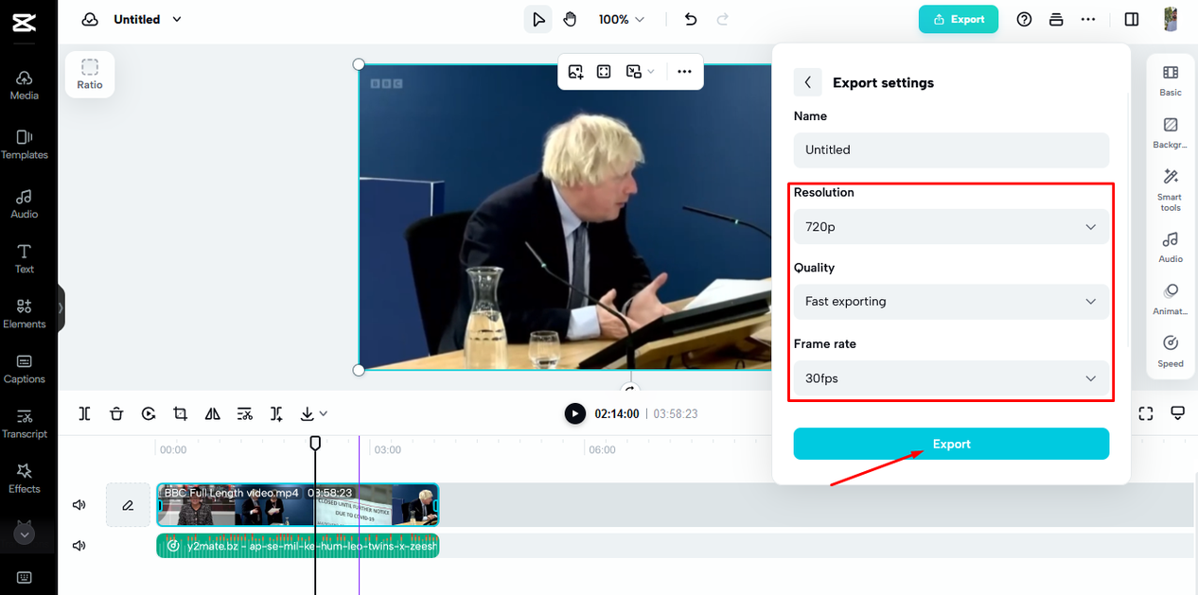Open the dropdown arrow beside picture-in-picture icon

pyautogui.click(x=651, y=72)
